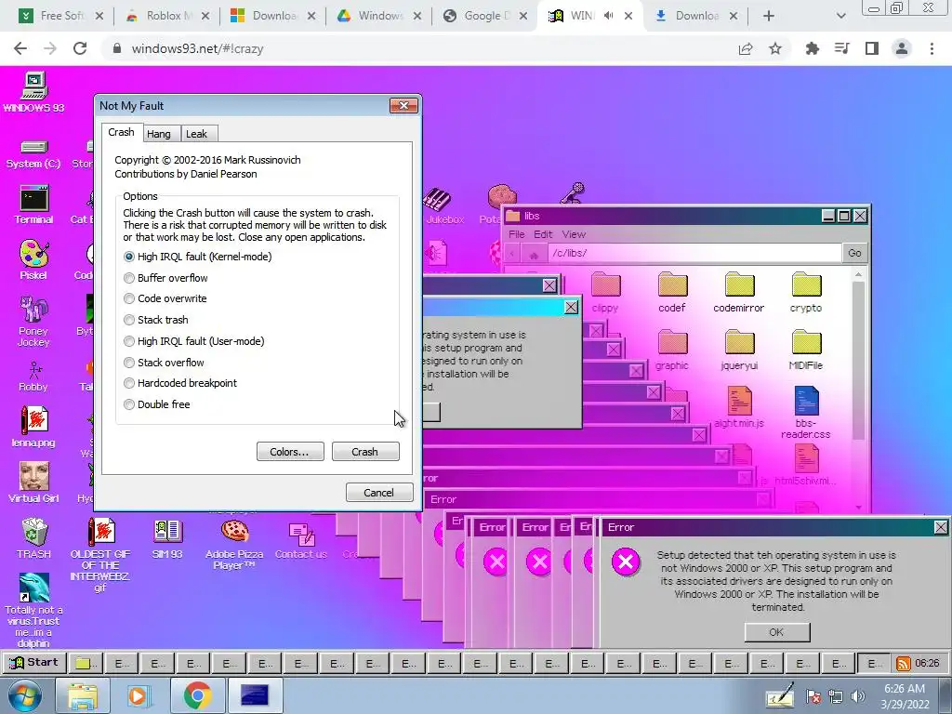Screen dimensions: 952x714
Task: Open Windows Explorer from the taskbar
Action: click(82, 695)
